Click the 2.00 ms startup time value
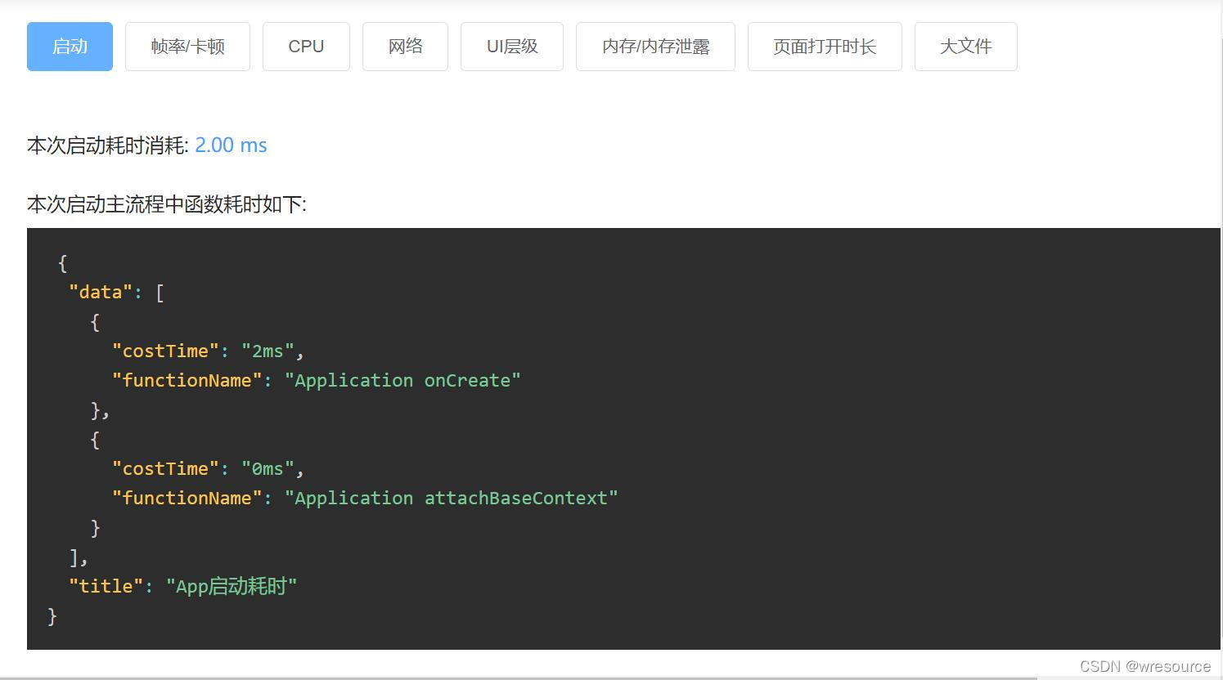The height and width of the screenshot is (680, 1223). [231, 145]
